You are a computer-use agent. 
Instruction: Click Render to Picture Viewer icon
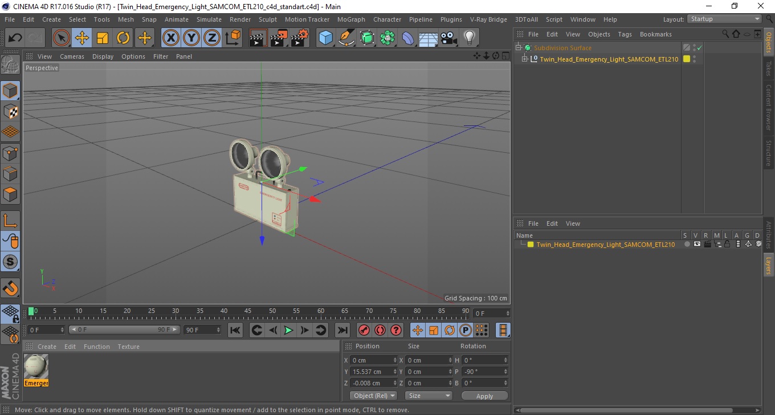point(279,38)
